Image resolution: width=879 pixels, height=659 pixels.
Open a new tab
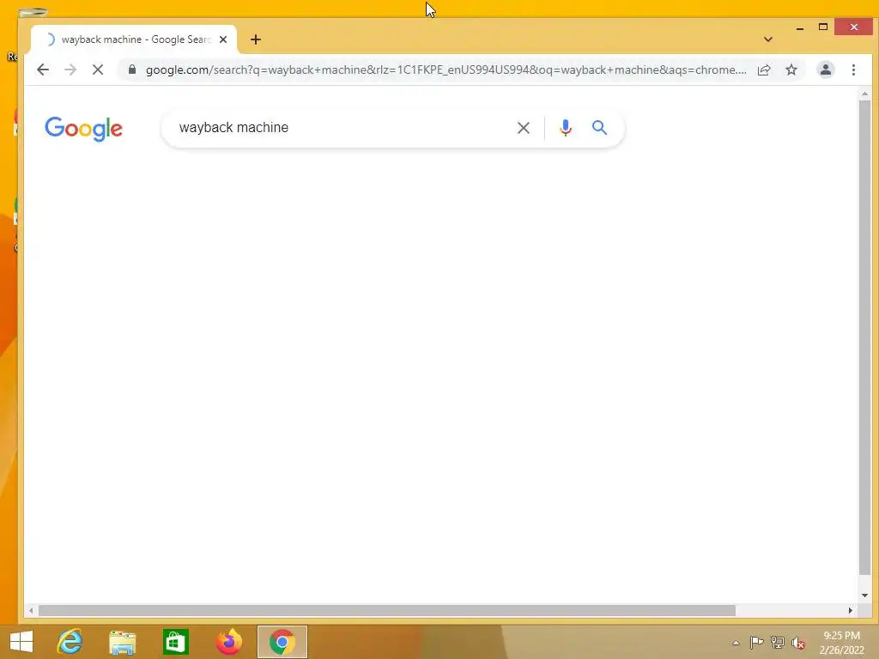pyautogui.click(x=256, y=39)
